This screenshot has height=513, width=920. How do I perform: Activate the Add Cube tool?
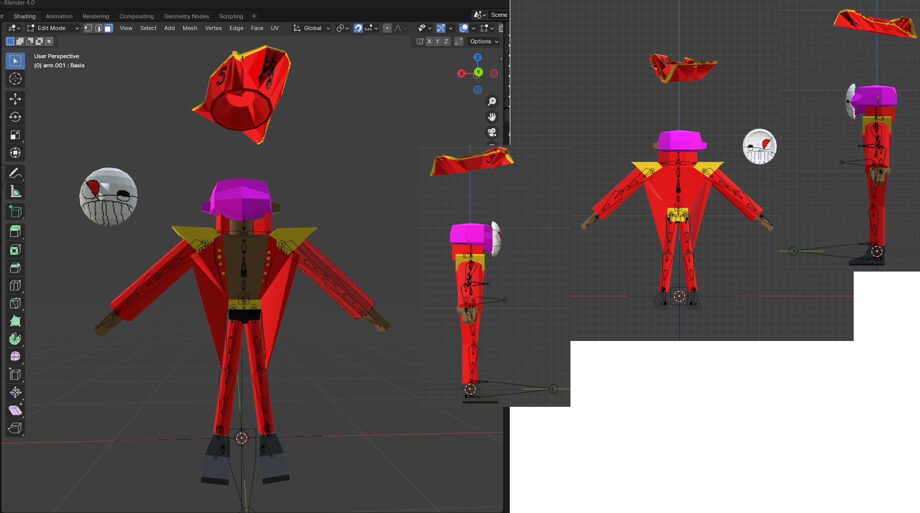[15, 211]
